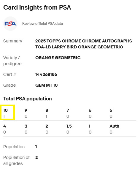Select the grade 8 population cell
138x173 pixels.
pos(47,113)
